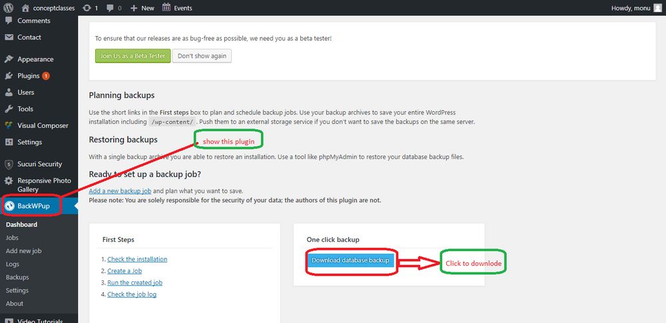Open BackWPup Settings submenu
The image size is (666, 323).
(17, 290)
